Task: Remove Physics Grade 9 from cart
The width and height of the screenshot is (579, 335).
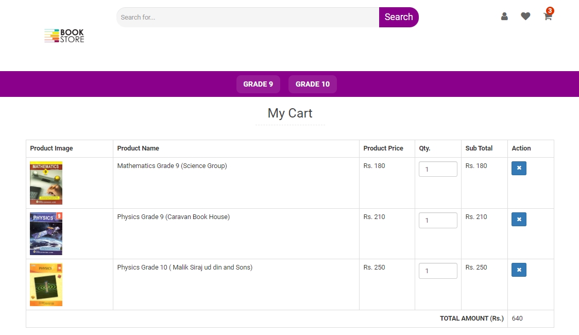Action: pos(519,219)
